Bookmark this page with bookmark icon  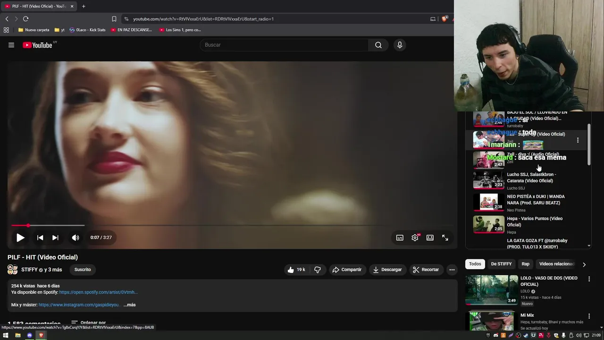(114, 19)
